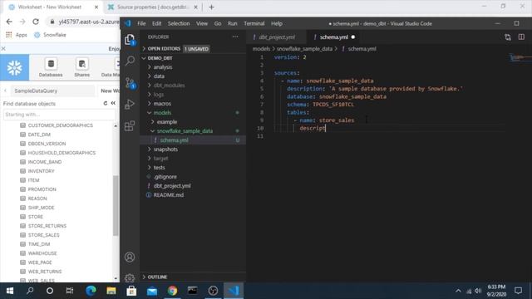Go back in the browser
This screenshot has height=299, width=532.
(x=9, y=22)
